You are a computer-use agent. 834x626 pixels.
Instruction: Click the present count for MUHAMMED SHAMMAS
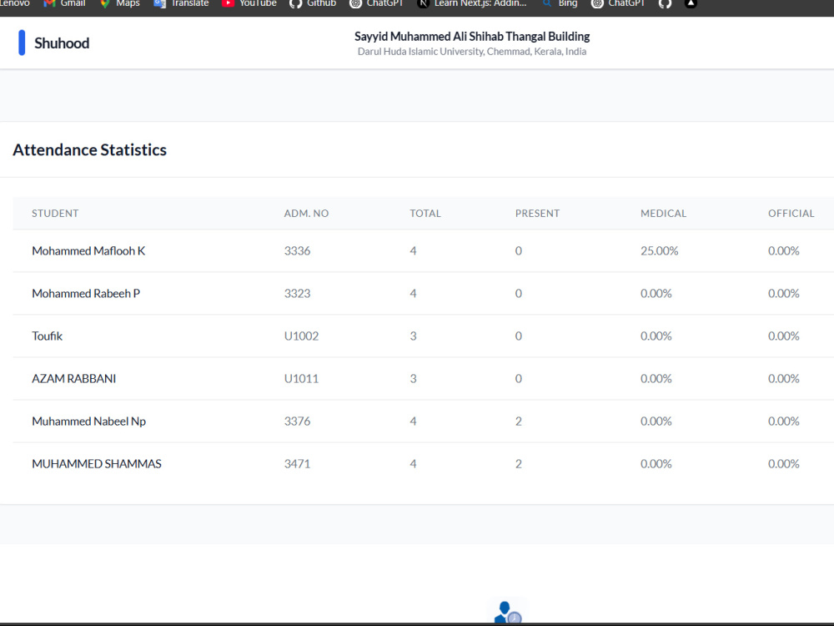(519, 463)
